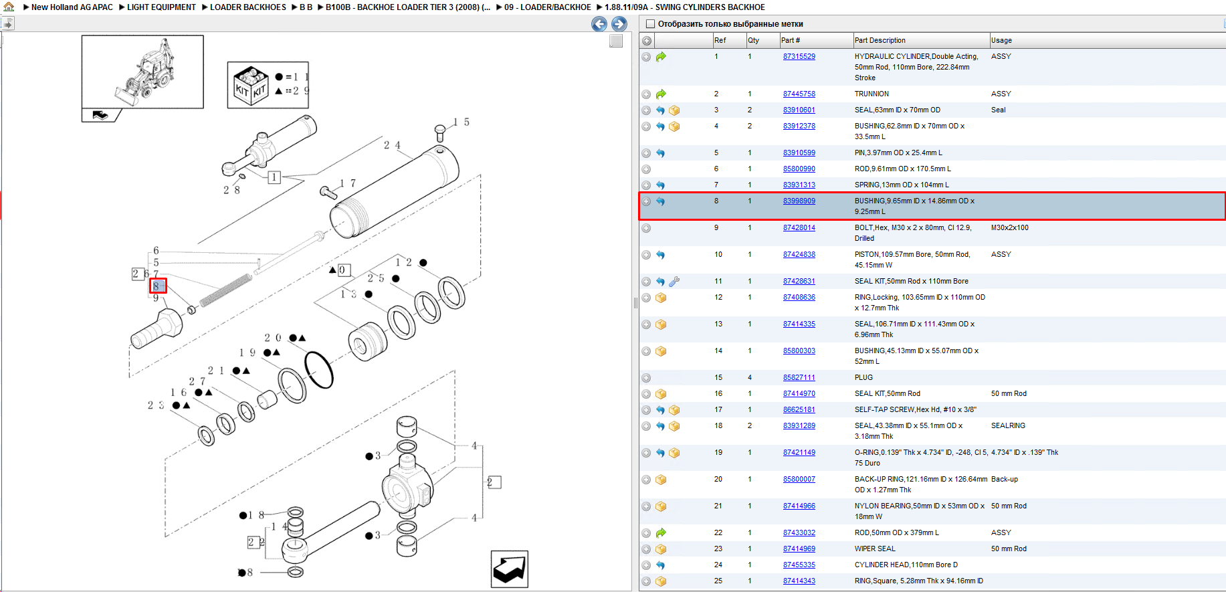Open the LIGHT EQUIPMENT breadcrumb
The height and width of the screenshot is (592, 1226).
tap(161, 7)
